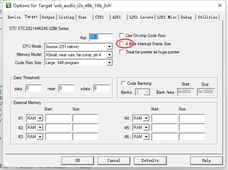
Task: Click the Bank Area End field
Action: [206, 92]
